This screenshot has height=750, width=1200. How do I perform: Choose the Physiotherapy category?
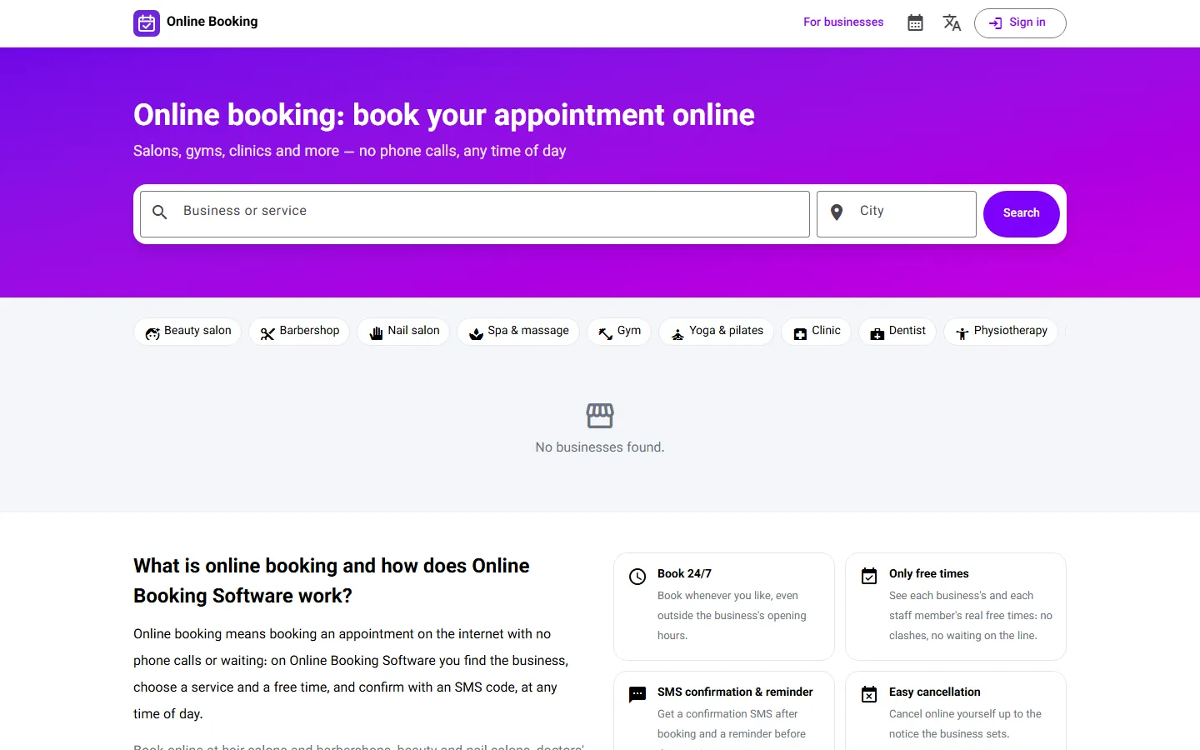(x=1001, y=332)
